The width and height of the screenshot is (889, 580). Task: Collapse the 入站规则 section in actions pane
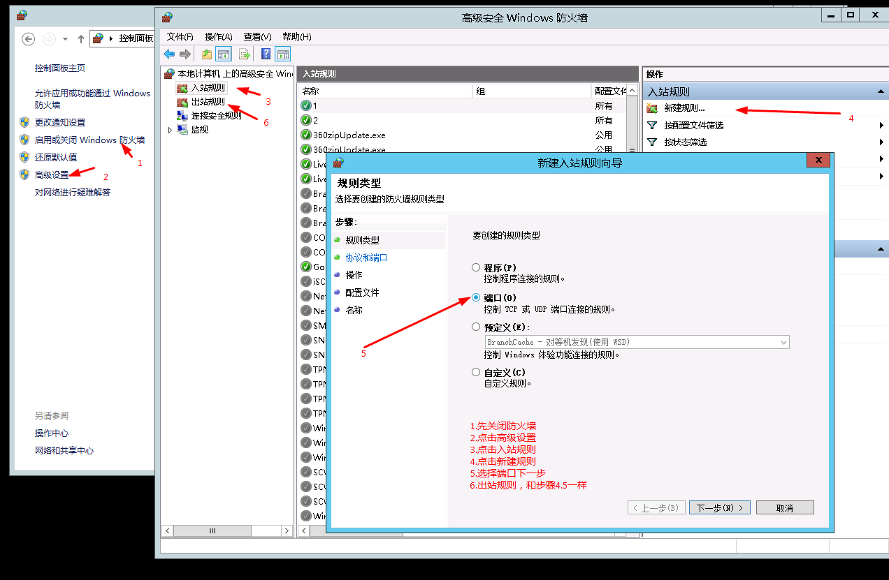coord(881,92)
